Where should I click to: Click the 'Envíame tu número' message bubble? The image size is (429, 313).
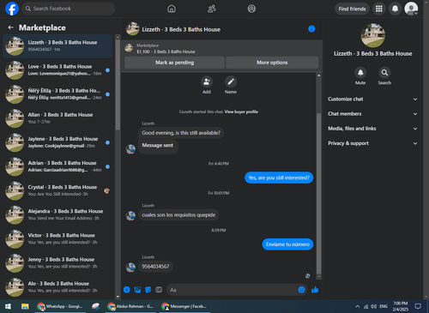(287, 244)
